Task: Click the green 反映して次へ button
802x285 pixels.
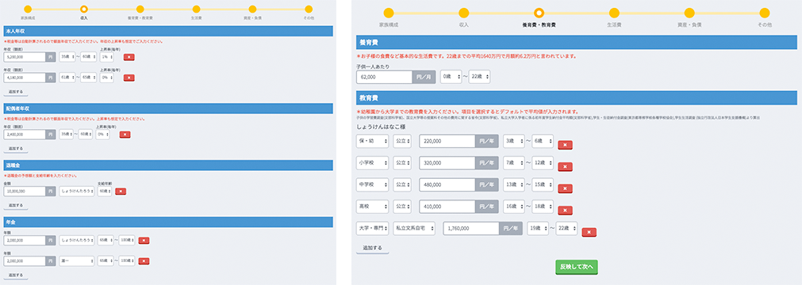Action: click(577, 267)
